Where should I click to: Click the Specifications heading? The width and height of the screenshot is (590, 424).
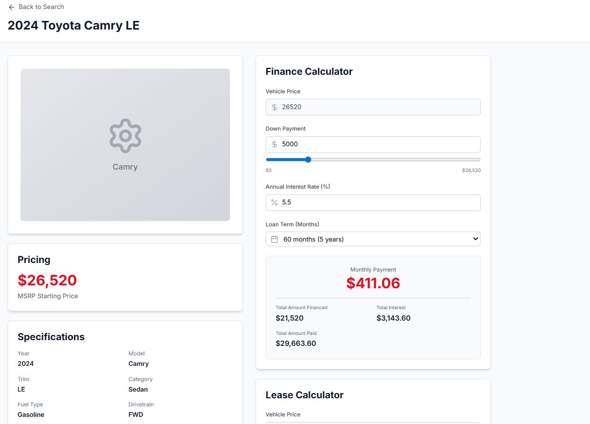(x=51, y=337)
